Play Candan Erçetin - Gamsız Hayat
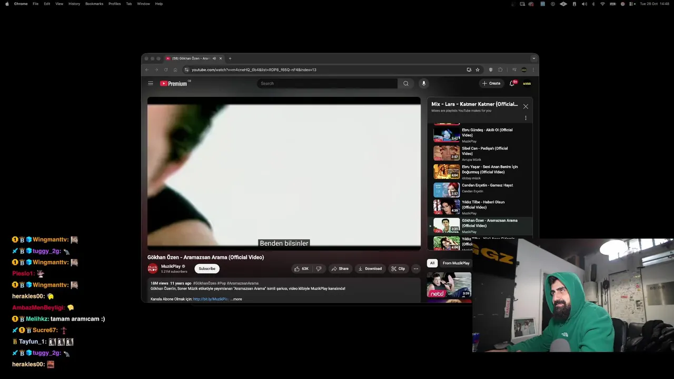The image size is (674, 379). pyautogui.click(x=480, y=189)
